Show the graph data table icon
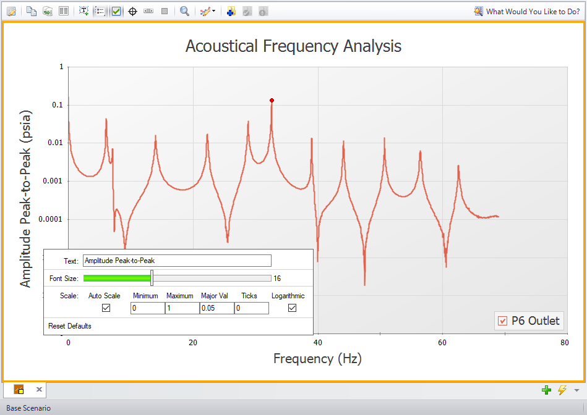The image size is (587, 415). point(64,10)
